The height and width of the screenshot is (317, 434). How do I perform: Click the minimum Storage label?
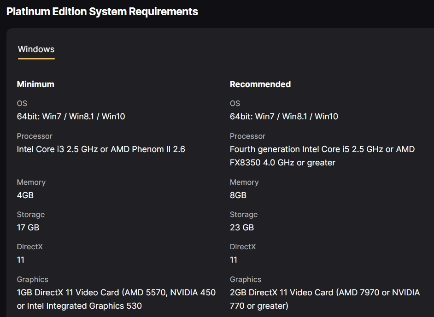(x=31, y=215)
